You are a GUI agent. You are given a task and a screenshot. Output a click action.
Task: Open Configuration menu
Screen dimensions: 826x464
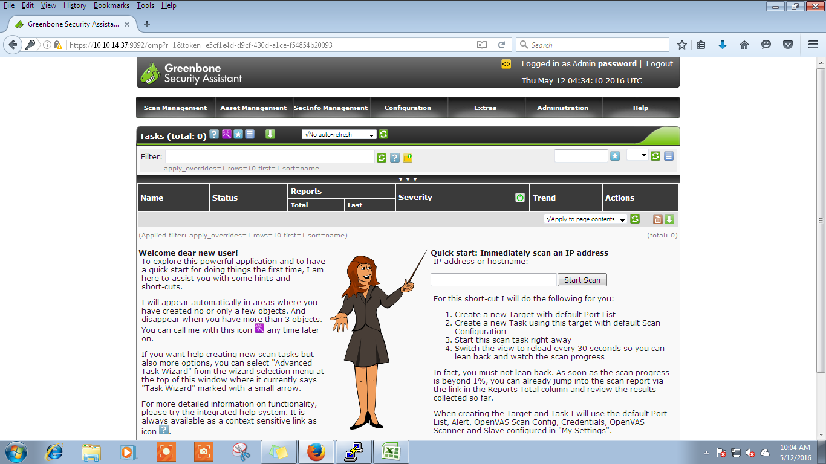[408, 108]
